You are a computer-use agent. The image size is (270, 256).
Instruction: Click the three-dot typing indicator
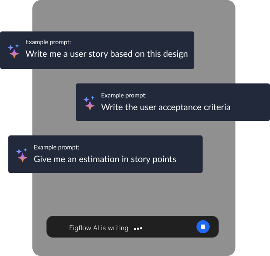point(138,228)
